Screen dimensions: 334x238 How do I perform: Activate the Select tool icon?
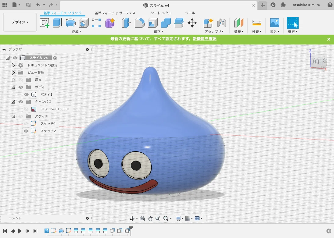click(293, 23)
